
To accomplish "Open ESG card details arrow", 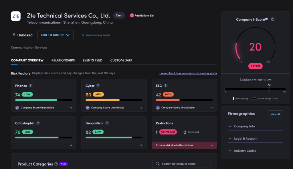I will pyautogui.click(x=211, y=108).
